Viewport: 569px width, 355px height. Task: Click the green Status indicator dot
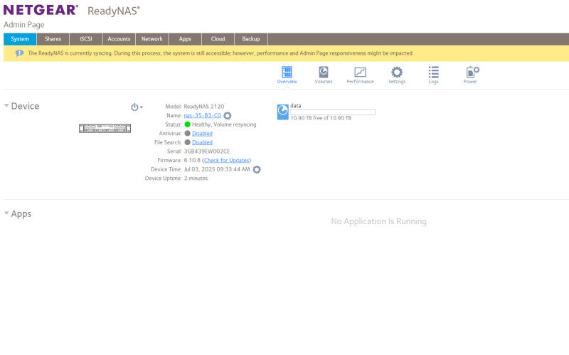click(x=187, y=124)
